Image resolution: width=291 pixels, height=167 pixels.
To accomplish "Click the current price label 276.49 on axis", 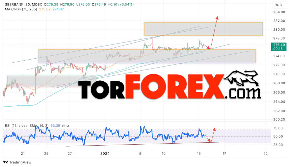I will (x=279, y=45).
